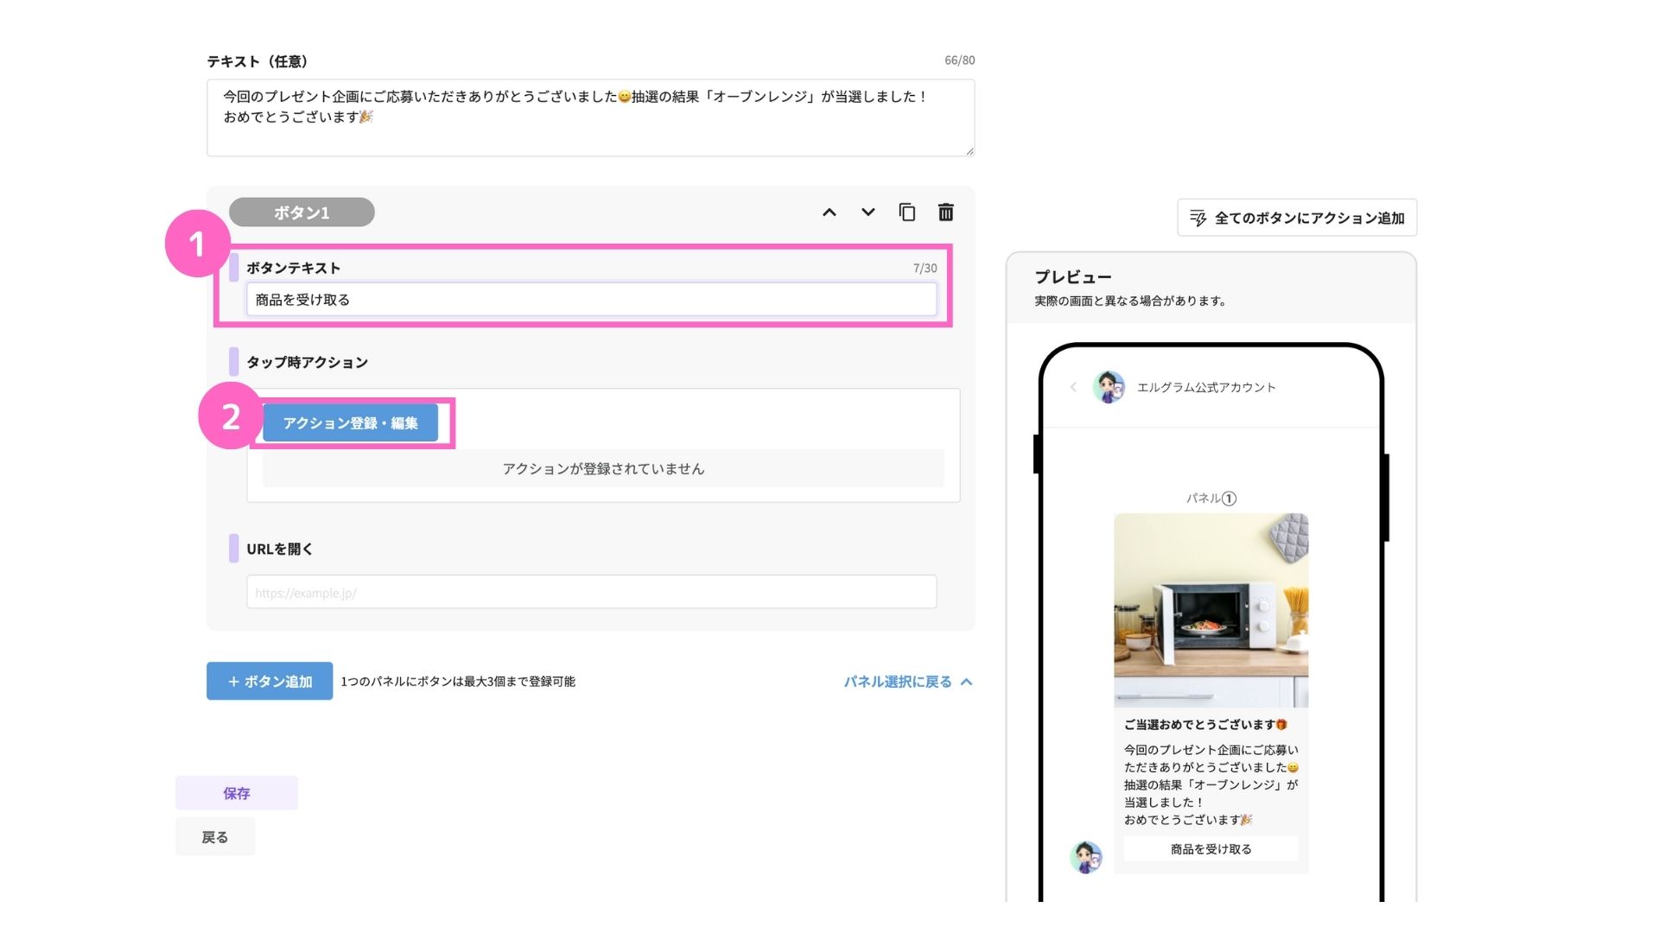1659x933 pixels.
Task: Click the ＋ボタン追加 button
Action: click(270, 681)
